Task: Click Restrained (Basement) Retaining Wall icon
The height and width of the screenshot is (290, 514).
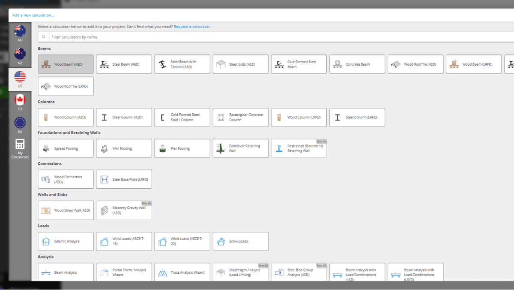Action: (x=279, y=148)
